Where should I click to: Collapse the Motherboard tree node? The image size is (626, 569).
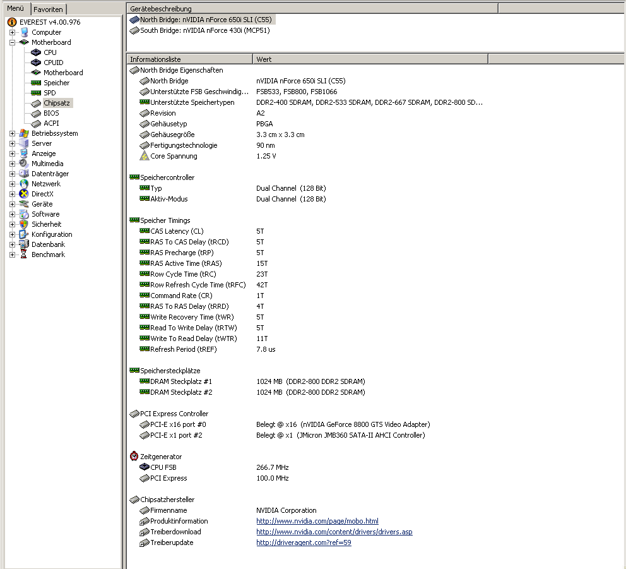click(x=13, y=42)
